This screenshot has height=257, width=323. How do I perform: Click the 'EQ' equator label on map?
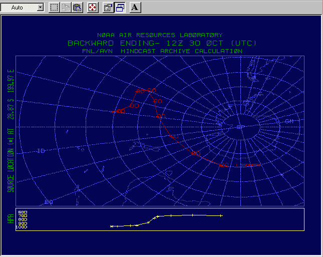[49, 202]
